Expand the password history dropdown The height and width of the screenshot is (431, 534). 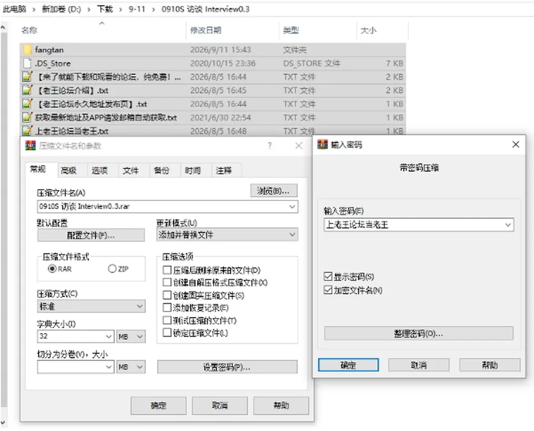508,225
